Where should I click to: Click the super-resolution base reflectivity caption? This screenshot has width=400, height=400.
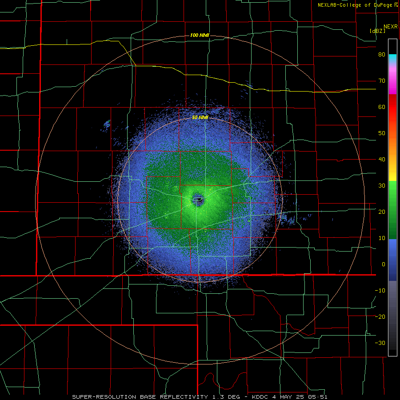click(x=200, y=397)
